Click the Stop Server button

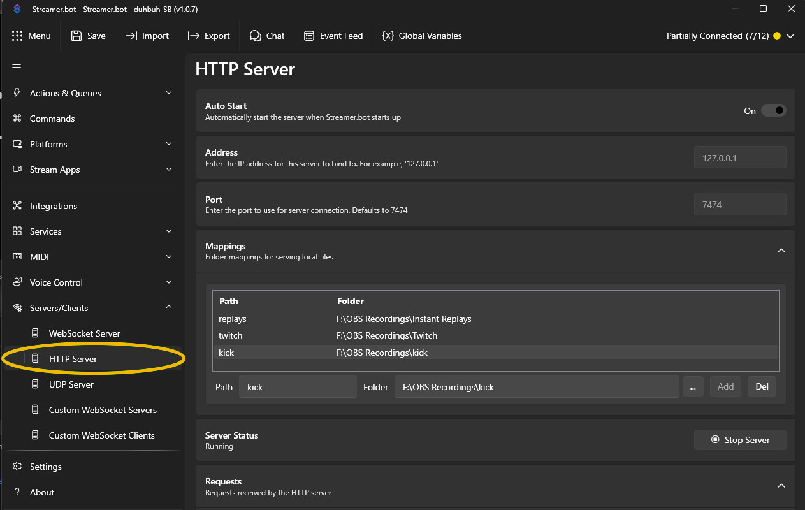(x=740, y=440)
